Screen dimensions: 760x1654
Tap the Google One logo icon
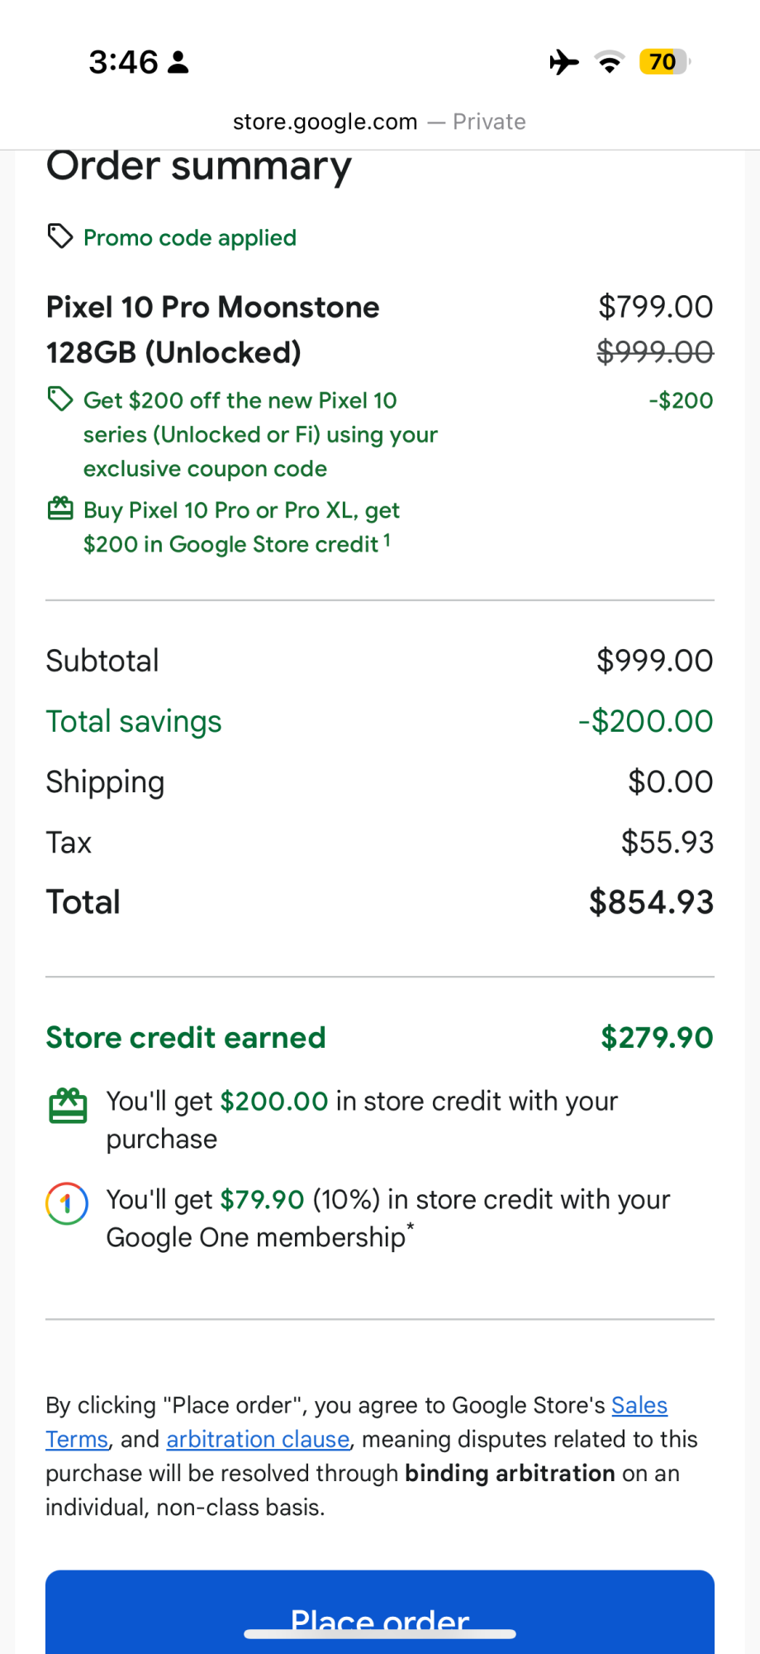(67, 1203)
